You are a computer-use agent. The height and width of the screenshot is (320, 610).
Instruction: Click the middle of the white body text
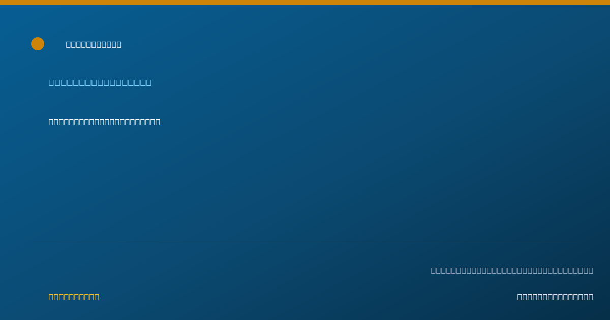(x=104, y=122)
